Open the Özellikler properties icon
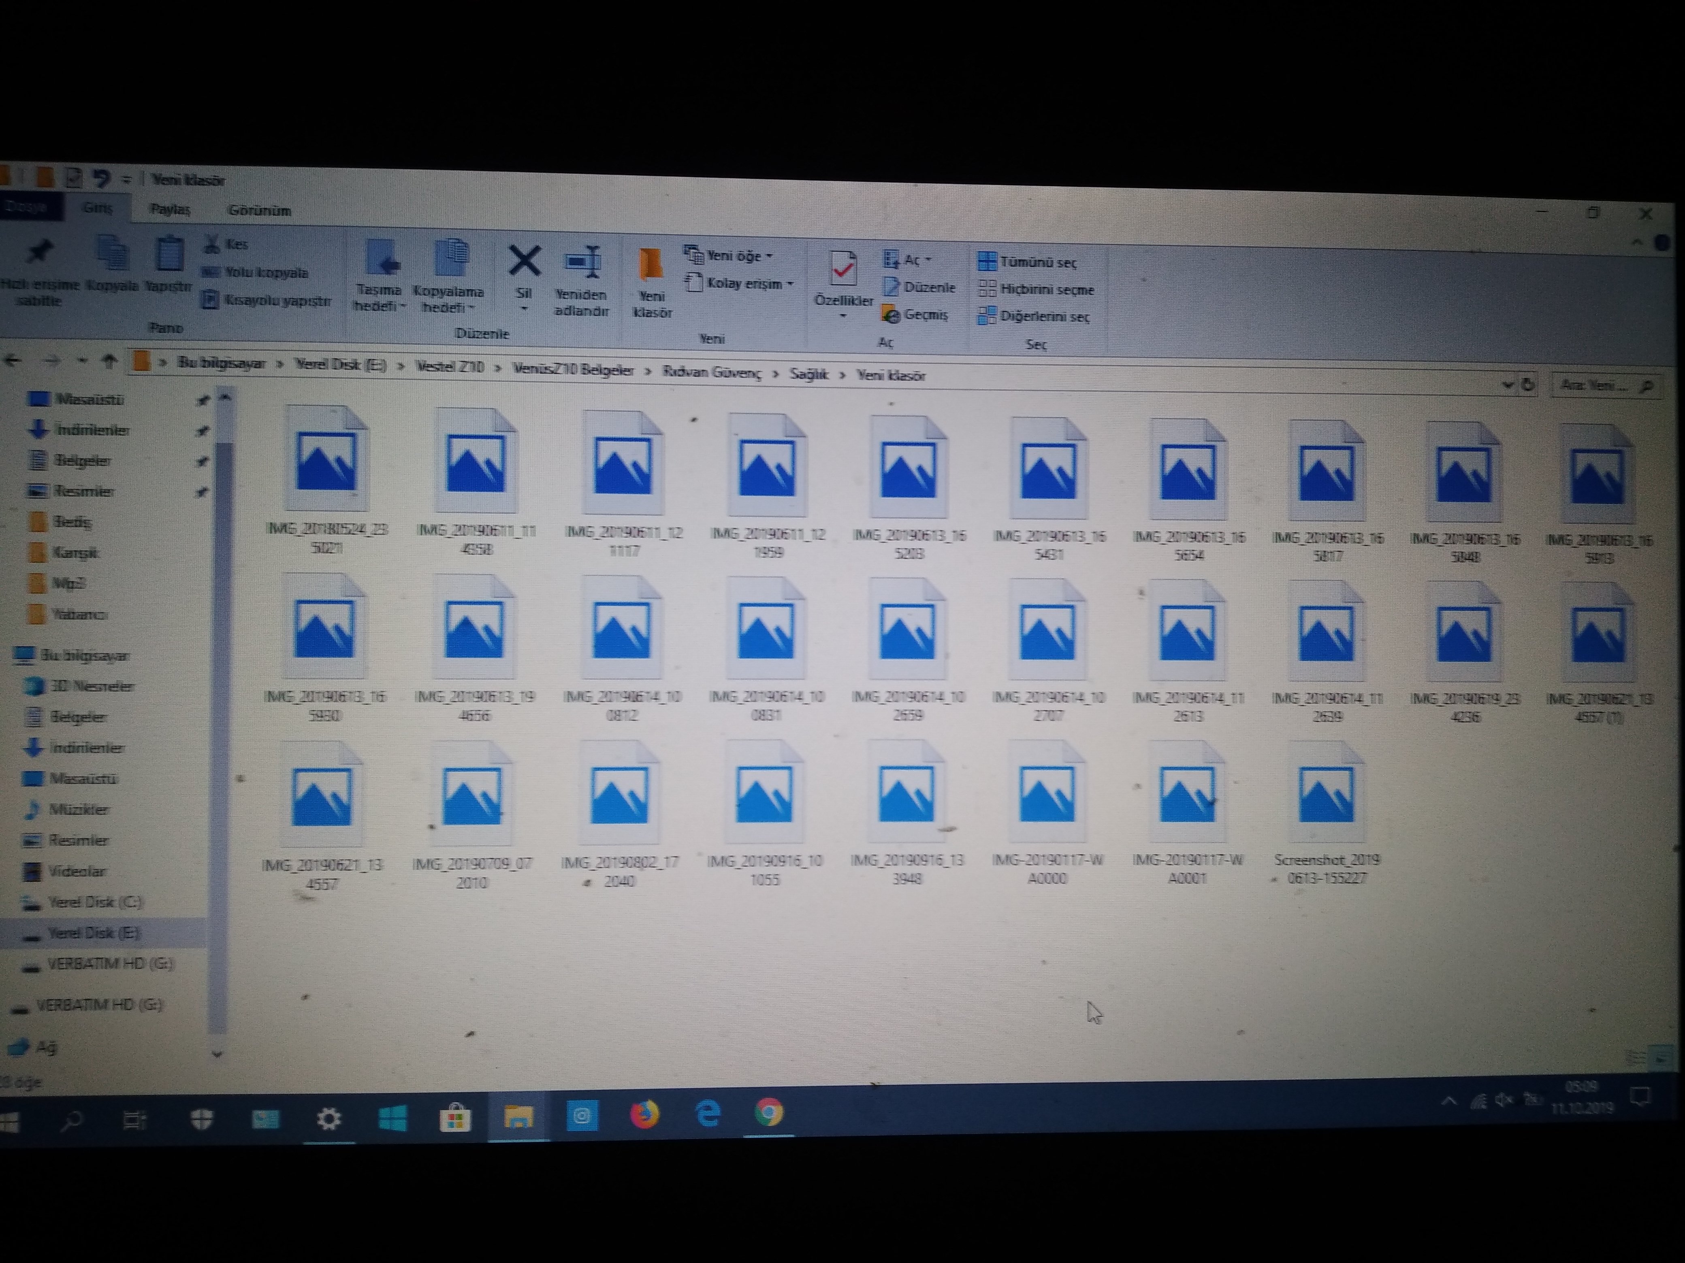 [x=843, y=269]
